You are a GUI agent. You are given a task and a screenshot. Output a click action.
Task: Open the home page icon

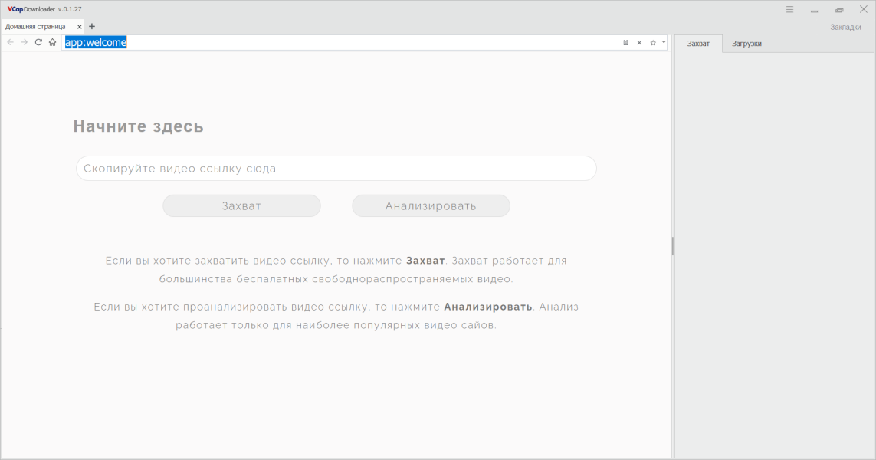(53, 42)
